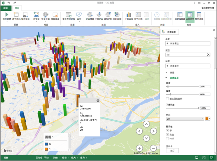The height and width of the screenshot is (161, 217).
Task: Click Add Field under Time (時間)
Action: [x=188, y=66]
